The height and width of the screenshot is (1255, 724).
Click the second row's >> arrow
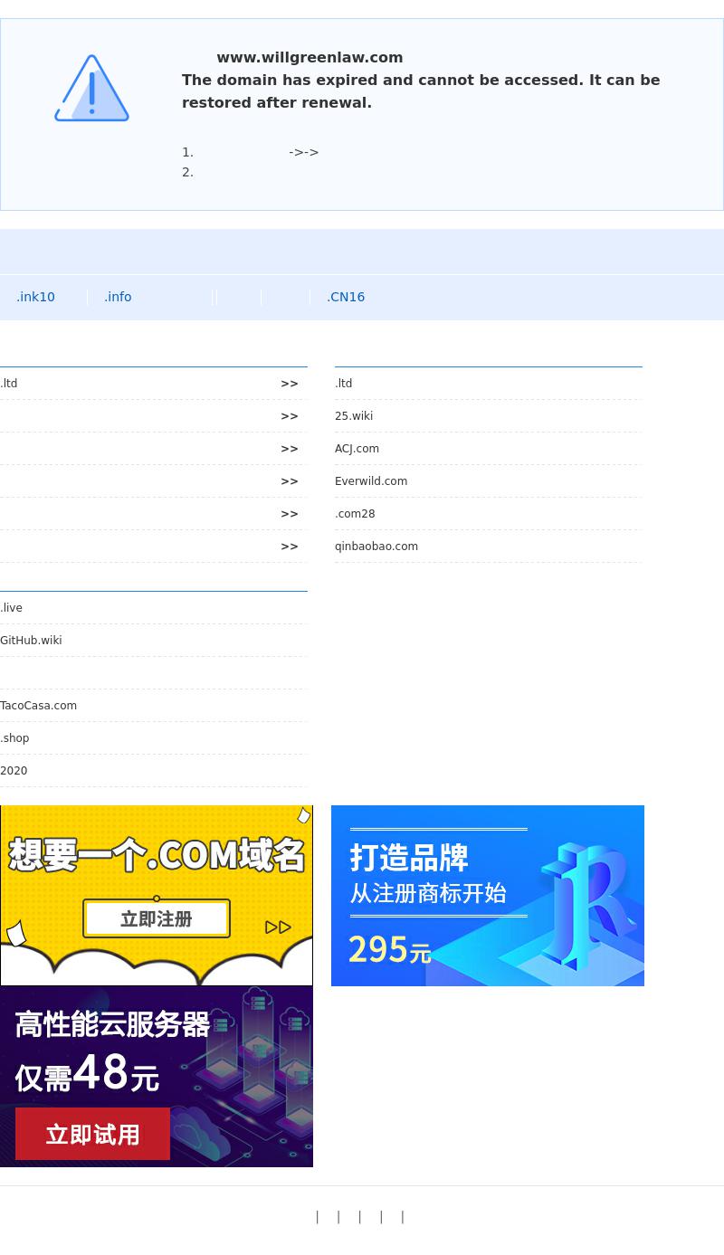[289, 416]
